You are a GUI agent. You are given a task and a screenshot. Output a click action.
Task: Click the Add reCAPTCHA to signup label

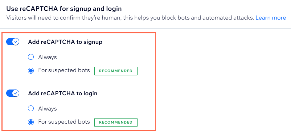pos(65,42)
